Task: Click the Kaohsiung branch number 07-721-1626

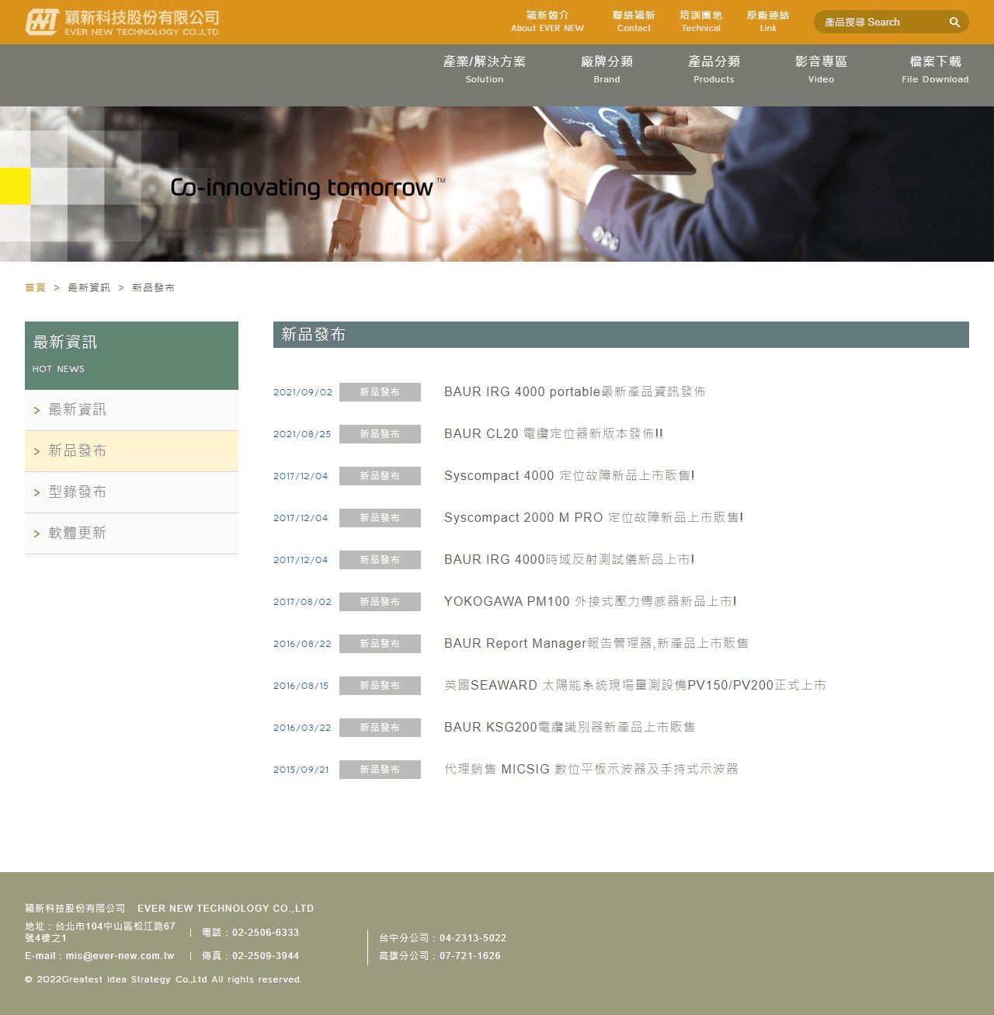Action: pyautogui.click(x=470, y=956)
